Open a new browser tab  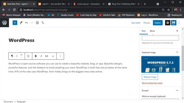(x=145, y=4)
